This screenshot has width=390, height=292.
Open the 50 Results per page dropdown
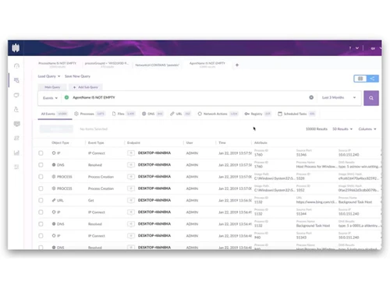(342, 129)
